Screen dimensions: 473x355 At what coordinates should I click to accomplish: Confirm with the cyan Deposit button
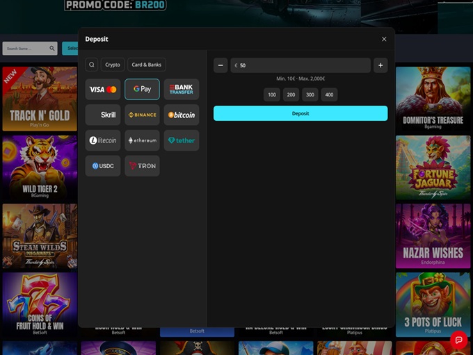300,113
